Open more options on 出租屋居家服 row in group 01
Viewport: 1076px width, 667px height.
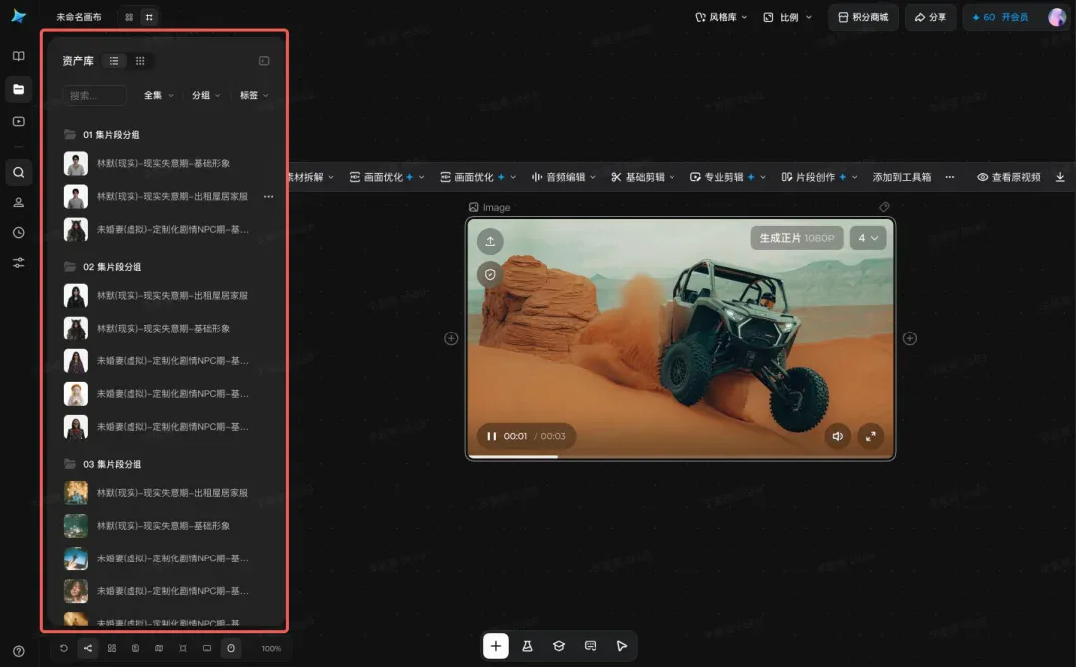click(x=268, y=197)
